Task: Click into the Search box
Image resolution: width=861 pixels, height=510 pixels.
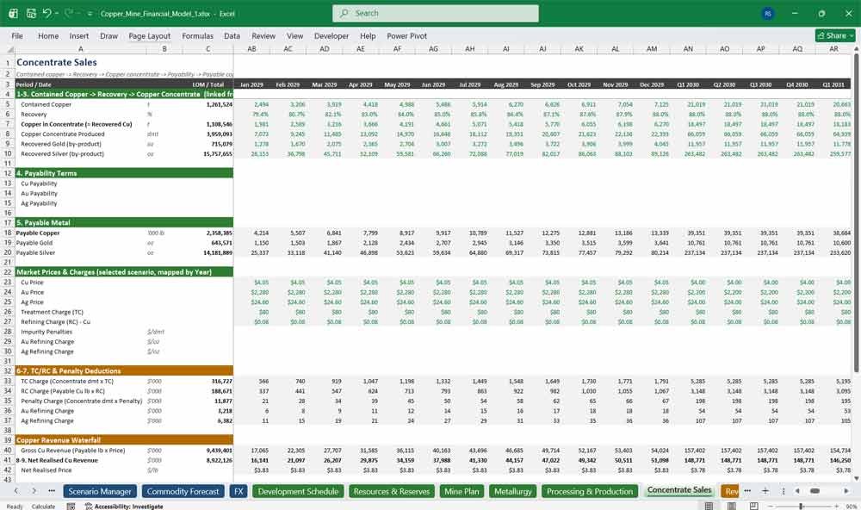Action: point(436,13)
